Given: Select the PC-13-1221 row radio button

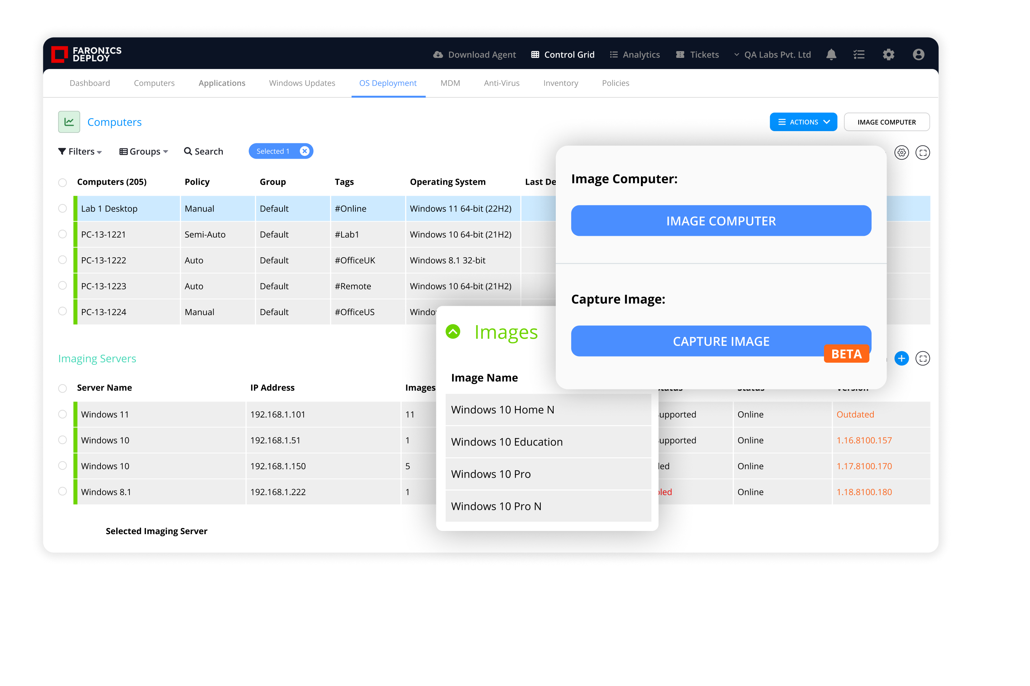Looking at the screenshot, I should point(63,234).
